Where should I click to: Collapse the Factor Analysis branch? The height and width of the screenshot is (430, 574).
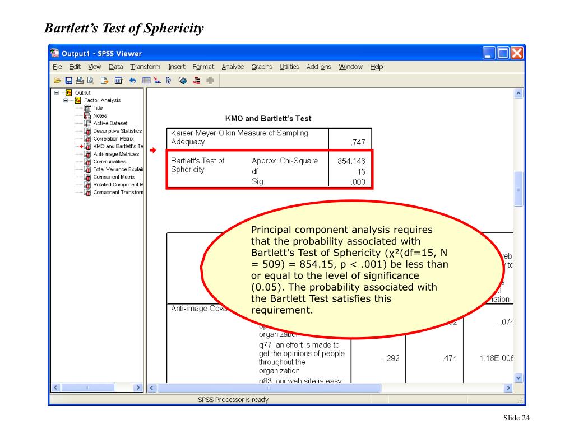[66, 100]
